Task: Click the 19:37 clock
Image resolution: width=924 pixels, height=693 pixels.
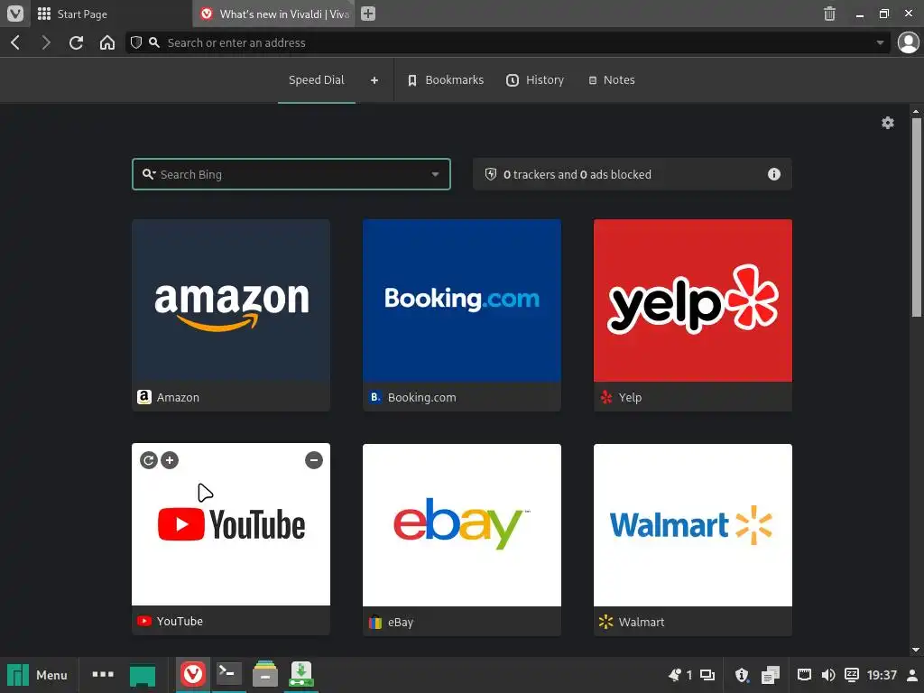Action: pos(881,675)
